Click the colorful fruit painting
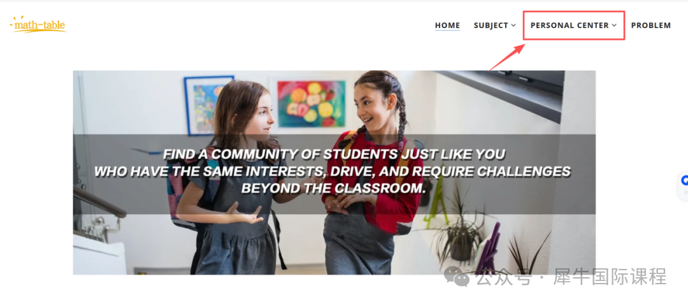688x304 pixels. 311,103
